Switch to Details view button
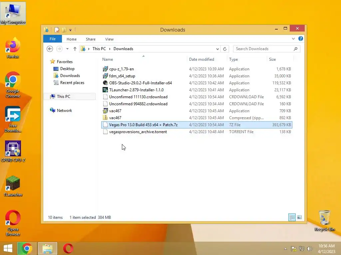Screen dimensions: 341x255 tap(292, 217)
